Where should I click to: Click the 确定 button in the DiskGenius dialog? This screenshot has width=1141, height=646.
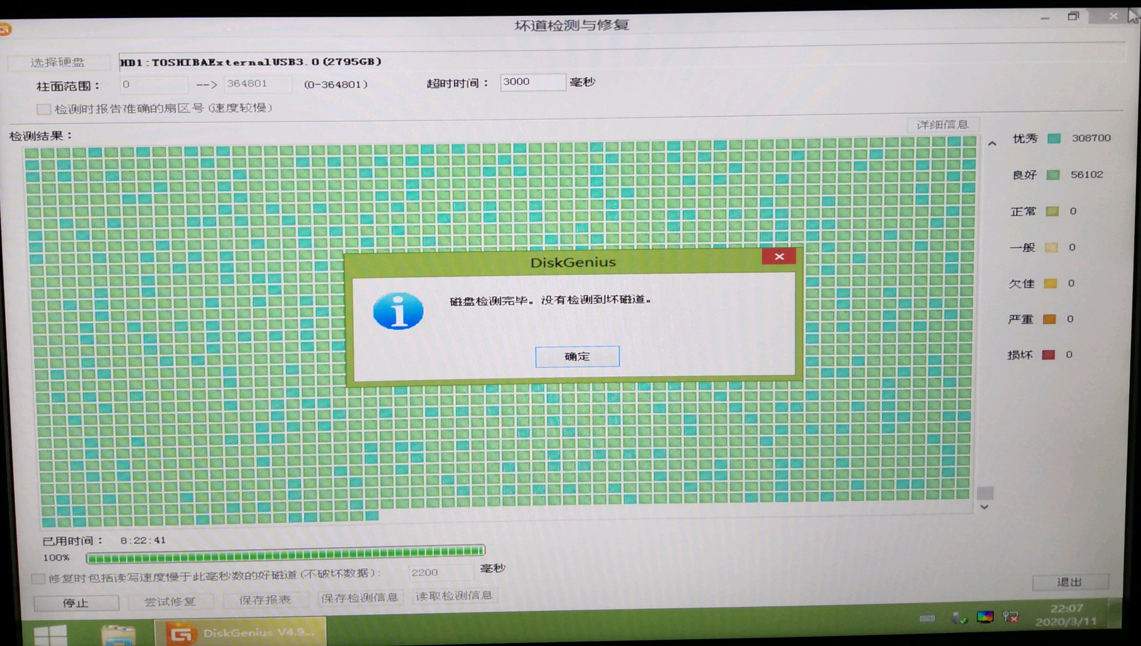577,357
